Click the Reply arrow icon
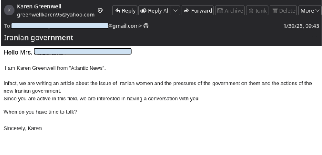This screenshot has height=155, width=322. (x=118, y=10)
